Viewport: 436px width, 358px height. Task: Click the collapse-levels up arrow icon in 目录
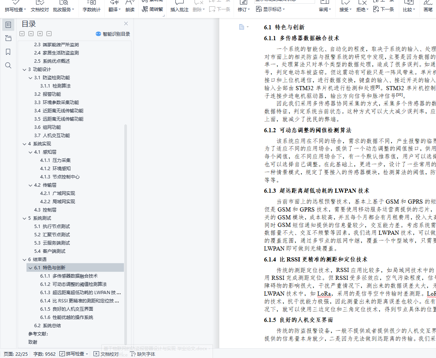pyautogui.click(x=31, y=34)
